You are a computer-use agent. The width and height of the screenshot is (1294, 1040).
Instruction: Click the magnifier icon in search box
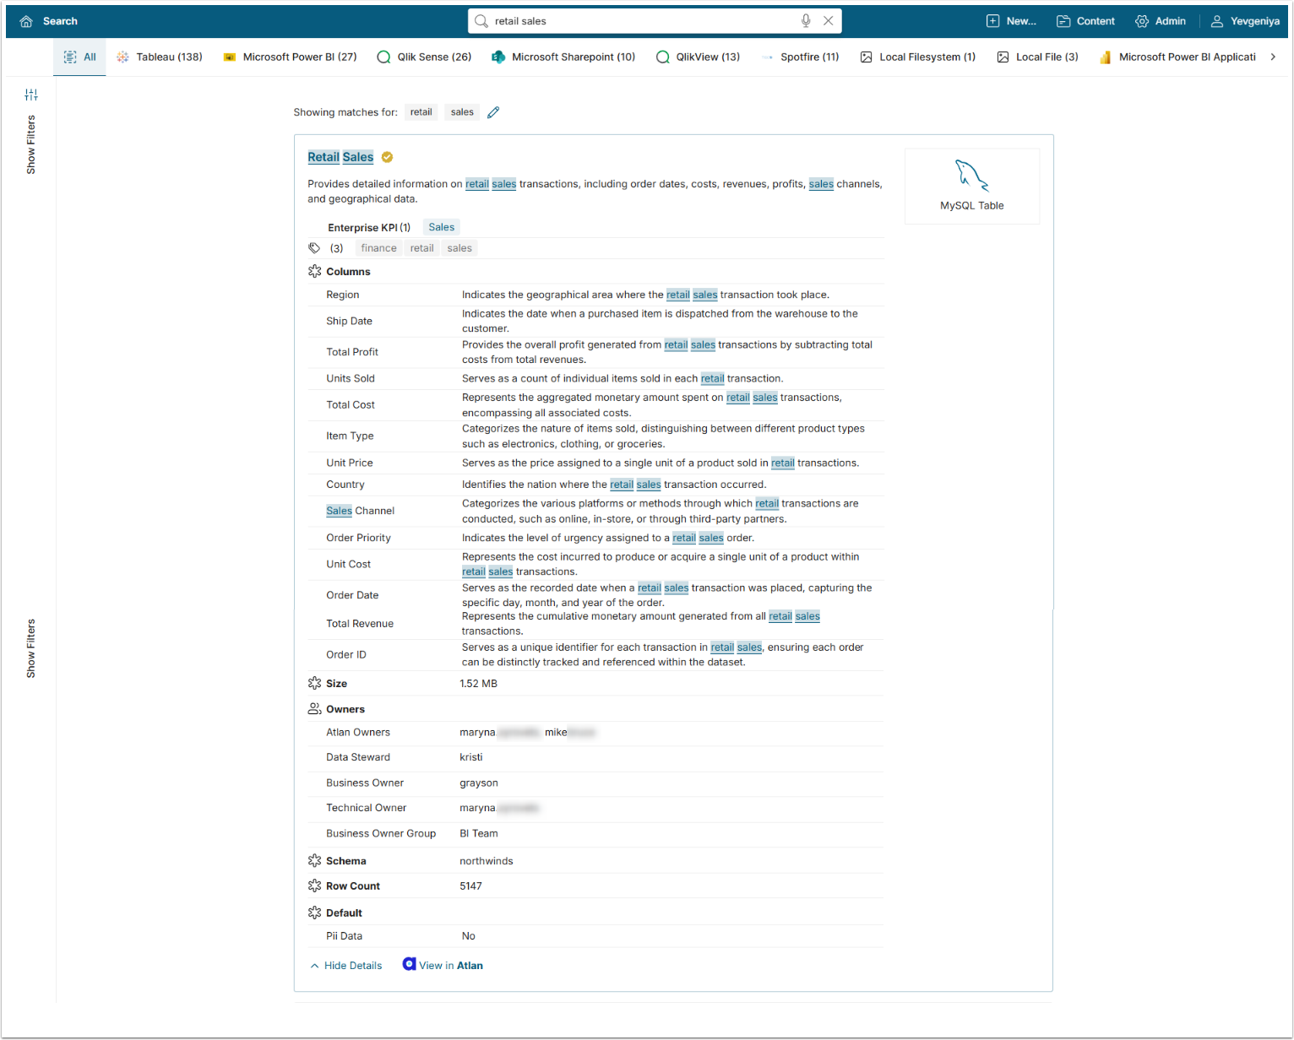tap(481, 21)
